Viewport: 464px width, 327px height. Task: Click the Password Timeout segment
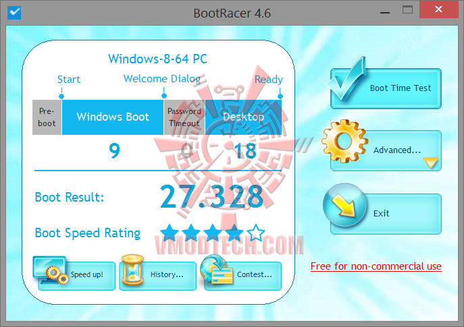point(184,117)
